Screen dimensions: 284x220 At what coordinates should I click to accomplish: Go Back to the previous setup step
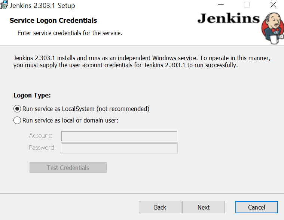coord(160,207)
